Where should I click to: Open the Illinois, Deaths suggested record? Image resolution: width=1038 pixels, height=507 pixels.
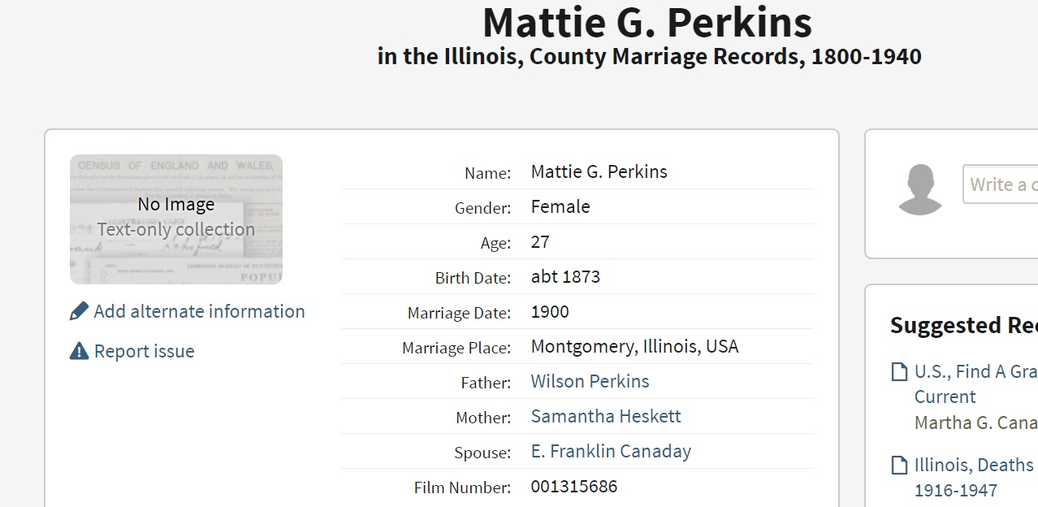coord(975,466)
